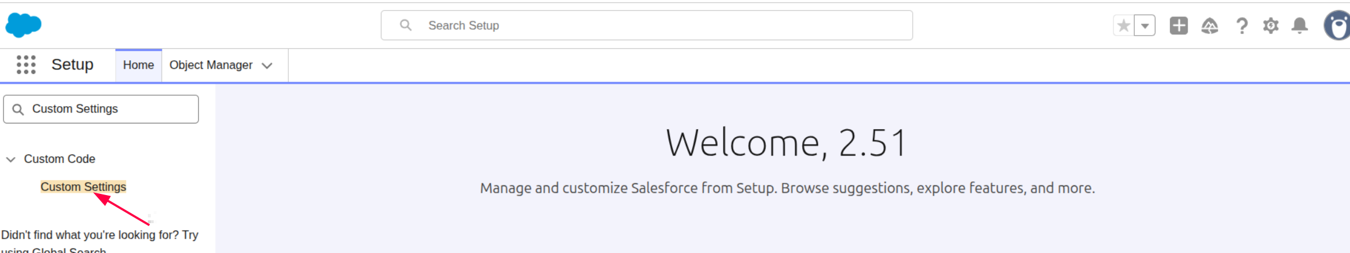Open the App Launcher grid icon
The image size is (1350, 253).
click(26, 65)
